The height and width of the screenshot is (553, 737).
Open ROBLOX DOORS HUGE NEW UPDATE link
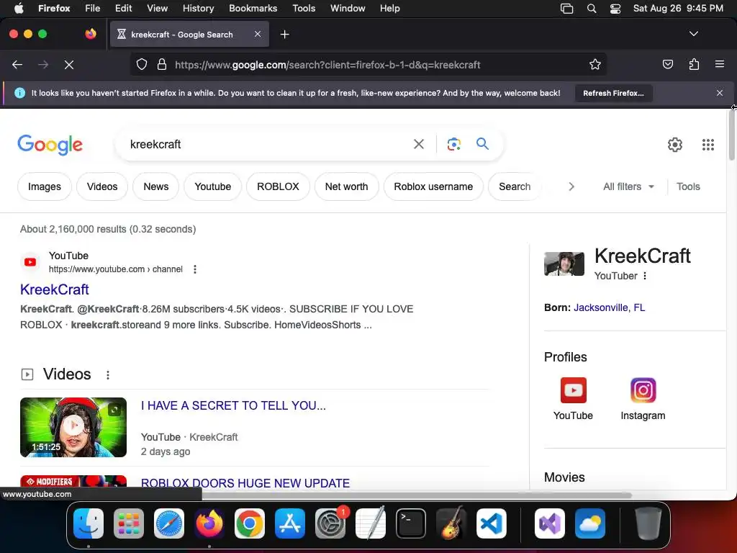tap(245, 483)
